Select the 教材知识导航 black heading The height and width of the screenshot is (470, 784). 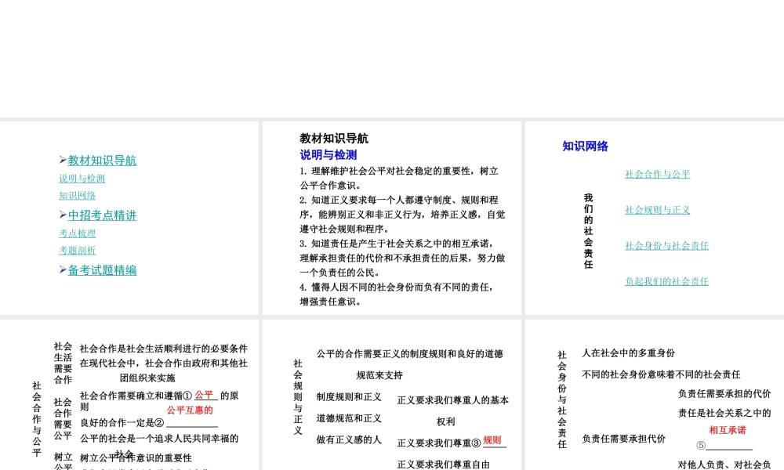pos(334,139)
